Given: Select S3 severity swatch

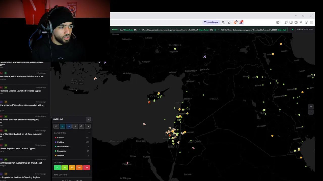Looking at the screenshot, I should pyautogui.click(x=72, y=167).
